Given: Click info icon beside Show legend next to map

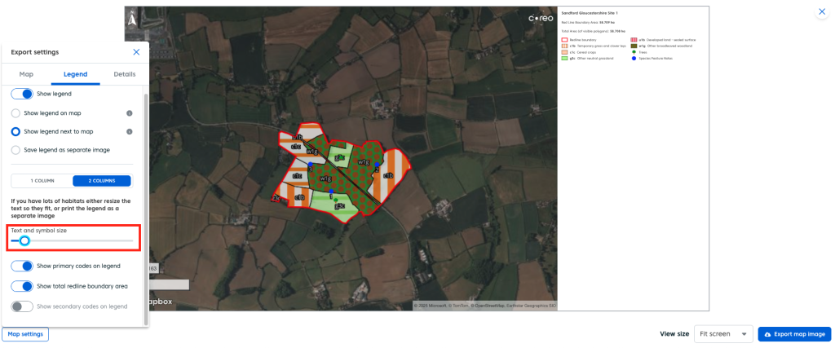Looking at the screenshot, I should pyautogui.click(x=130, y=131).
